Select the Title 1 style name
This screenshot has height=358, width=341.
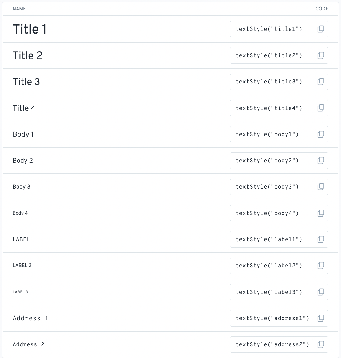(x=30, y=29)
